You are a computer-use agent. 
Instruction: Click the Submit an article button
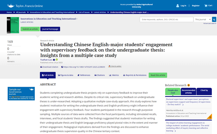point(30,29)
